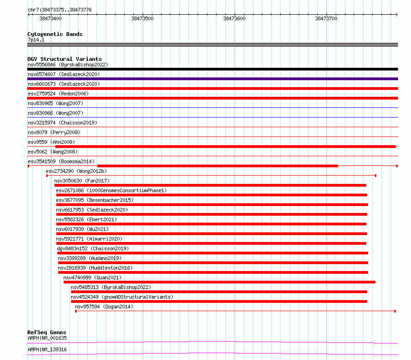Image resolution: width=411 pixels, height=360 pixels.
Task: Select the black nsv5556846 variant bar
Action: 212,69
